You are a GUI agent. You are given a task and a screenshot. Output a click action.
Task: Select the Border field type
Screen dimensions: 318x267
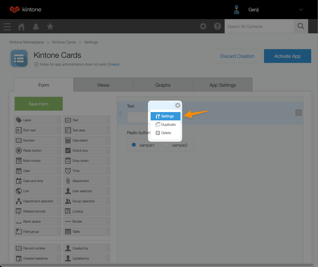87,221
